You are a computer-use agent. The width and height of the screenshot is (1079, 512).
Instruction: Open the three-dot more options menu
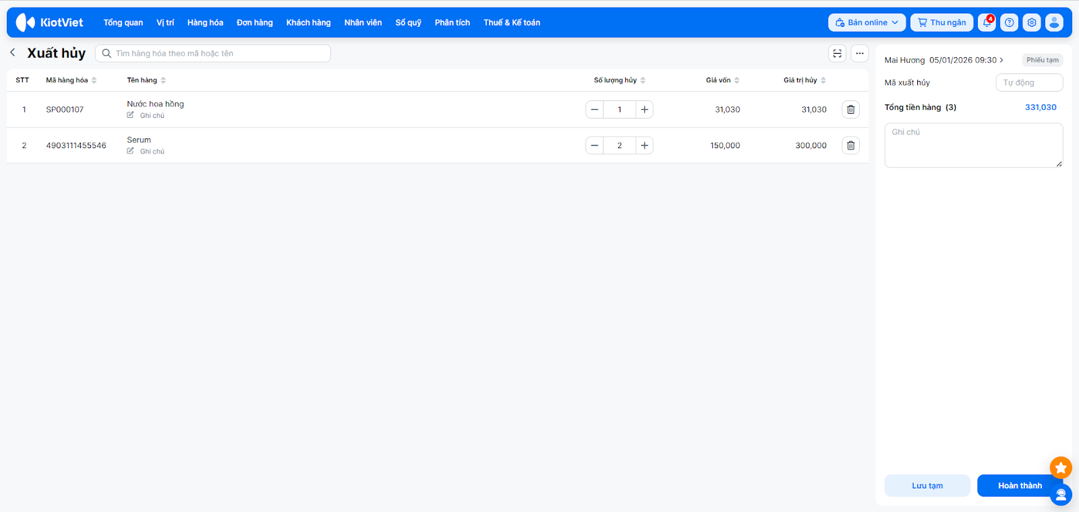click(x=860, y=53)
